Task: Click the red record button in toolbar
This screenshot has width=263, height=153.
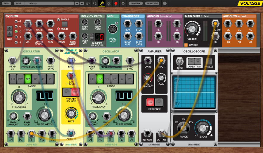Action: [116, 3]
